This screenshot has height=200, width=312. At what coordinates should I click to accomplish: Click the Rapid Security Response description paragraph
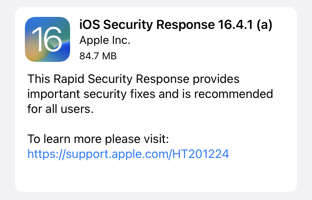(150, 93)
